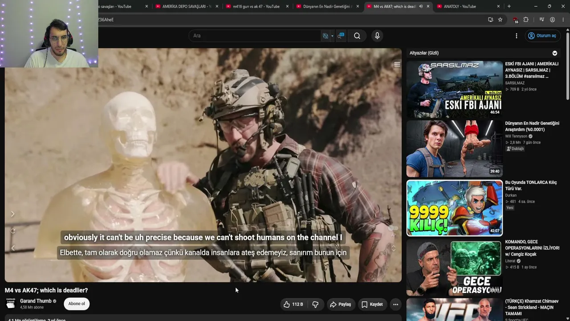The height and width of the screenshot is (321, 570).
Task: Open the Dünyanın En Nadir Genetiğini video thumbnail
Action: point(454,148)
